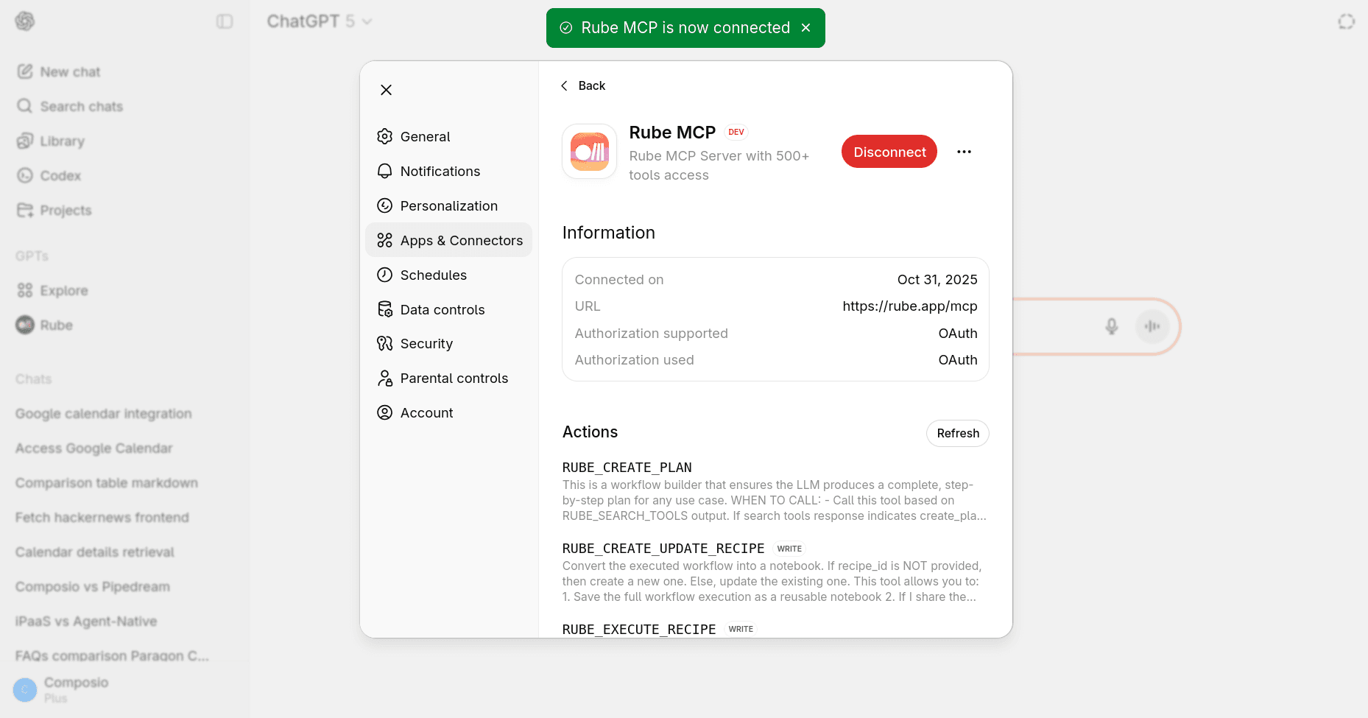1368x718 pixels.
Task: Toggle the sidebar collapse icon
Action: click(x=225, y=21)
